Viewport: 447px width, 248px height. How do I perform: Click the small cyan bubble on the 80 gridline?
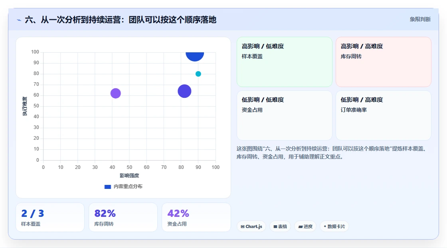pos(198,74)
